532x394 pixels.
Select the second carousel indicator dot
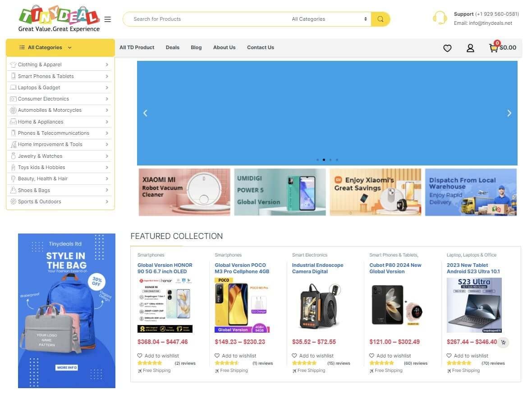pyautogui.click(x=324, y=160)
